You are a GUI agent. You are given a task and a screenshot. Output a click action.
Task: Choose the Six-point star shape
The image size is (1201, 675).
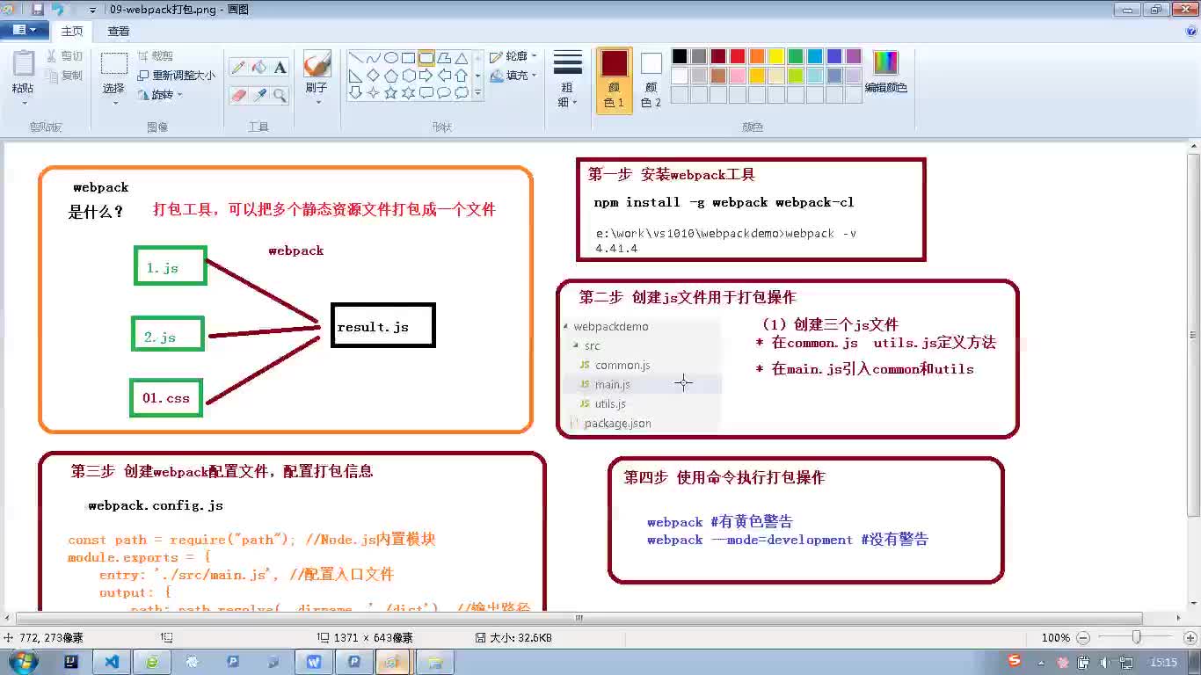(409, 92)
